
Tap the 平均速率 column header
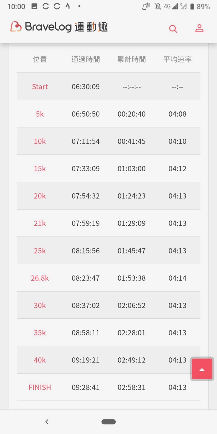(x=177, y=59)
